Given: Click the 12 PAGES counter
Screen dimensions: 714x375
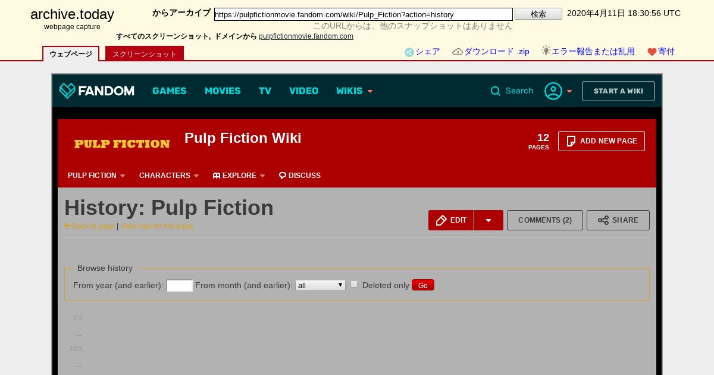Looking at the screenshot, I should coord(538,141).
